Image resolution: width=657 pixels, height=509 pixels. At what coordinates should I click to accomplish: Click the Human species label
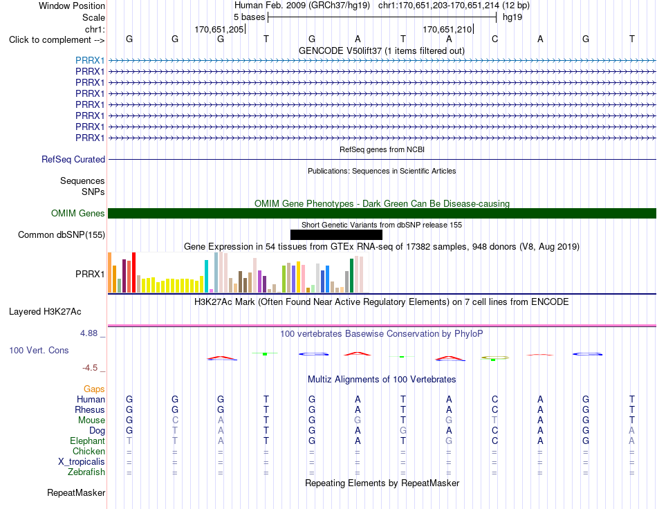click(91, 399)
